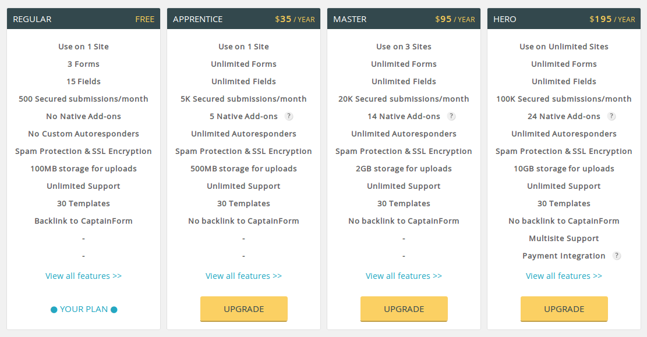Click the $35 / YEAR price
Viewport: 647px width, 337px height.
[x=294, y=19]
